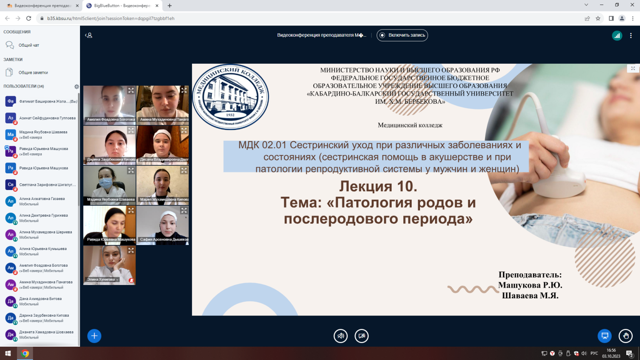The width and height of the screenshot is (640, 360).
Task: Fullscreen Сафия Арсеновна webcam
Action: pos(184,210)
